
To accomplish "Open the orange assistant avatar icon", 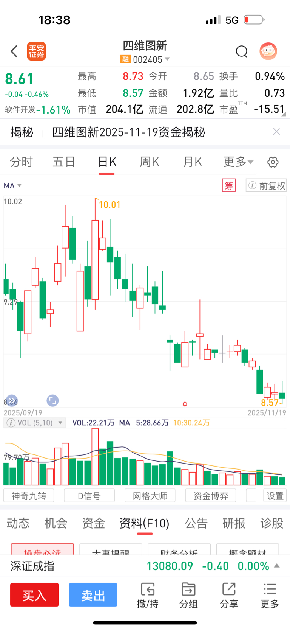I will [268, 51].
